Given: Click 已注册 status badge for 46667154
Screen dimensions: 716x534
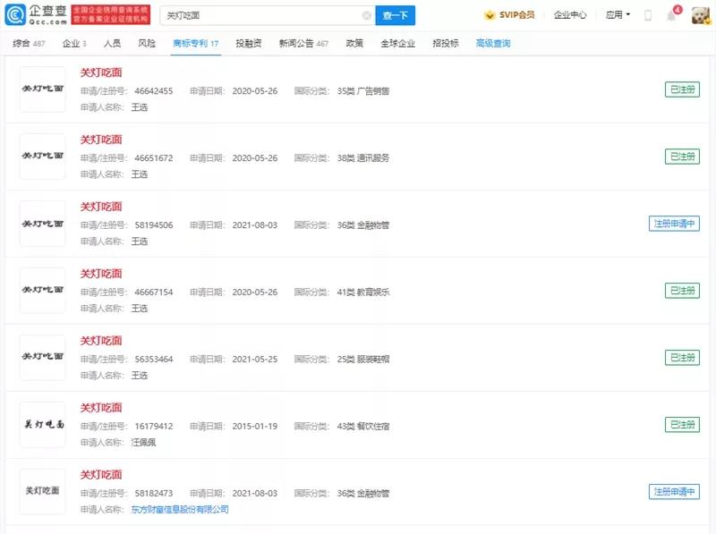Looking at the screenshot, I should [x=682, y=291].
